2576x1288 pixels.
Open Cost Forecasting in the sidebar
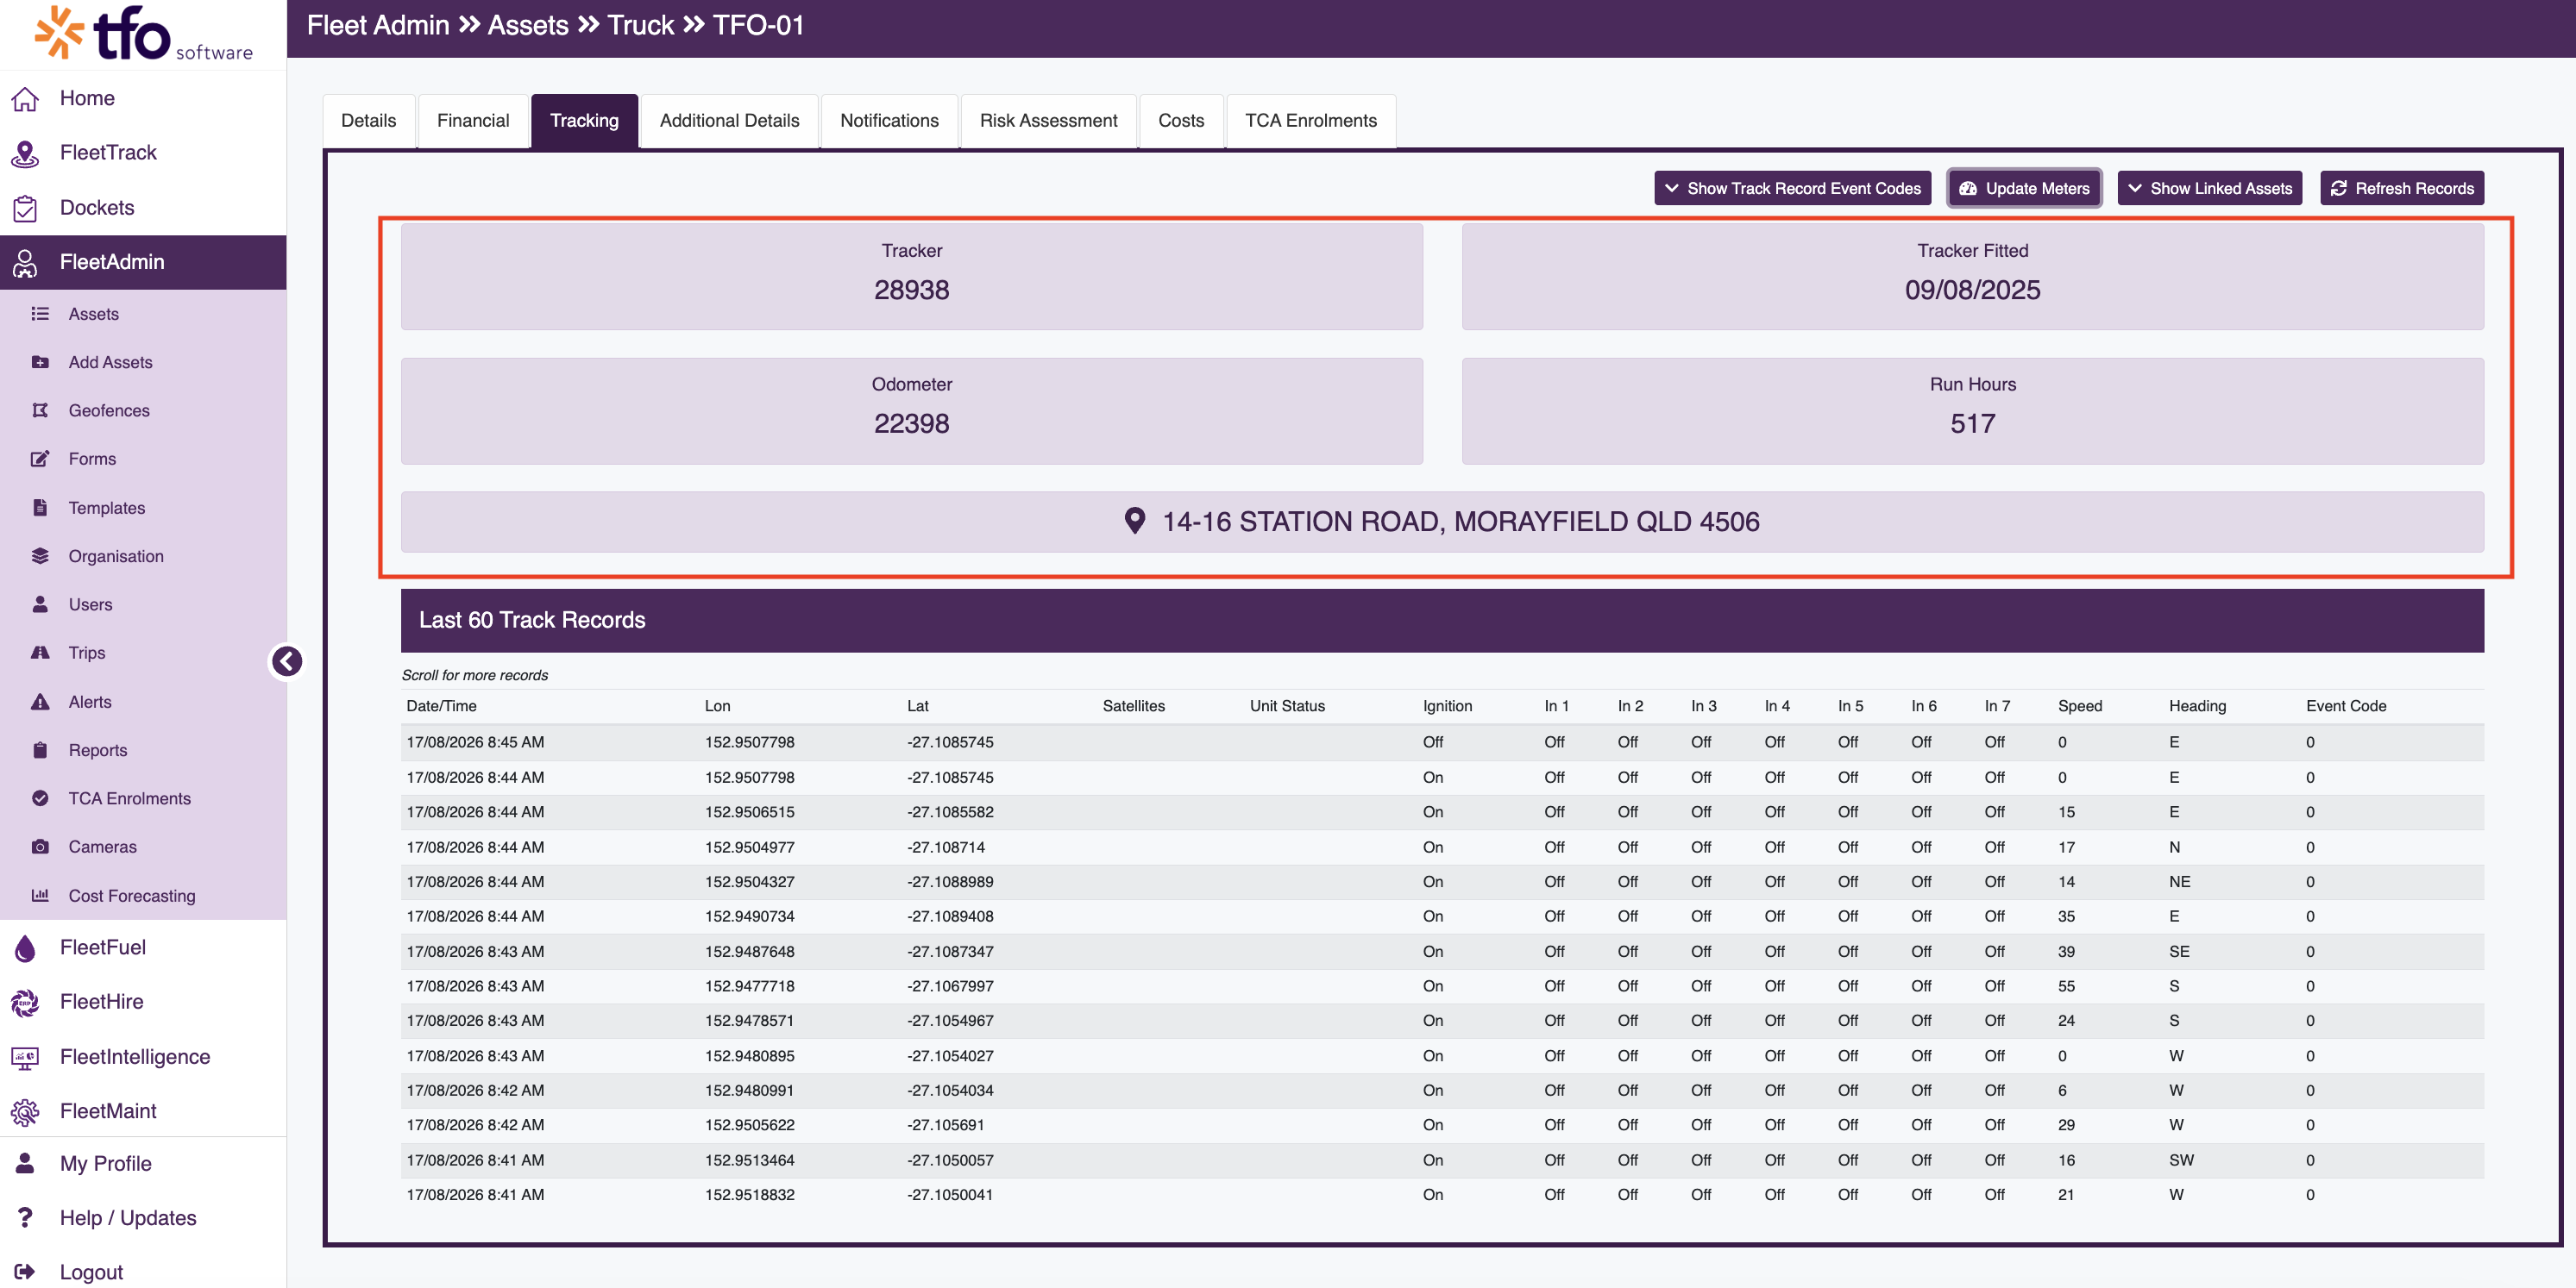coord(131,895)
